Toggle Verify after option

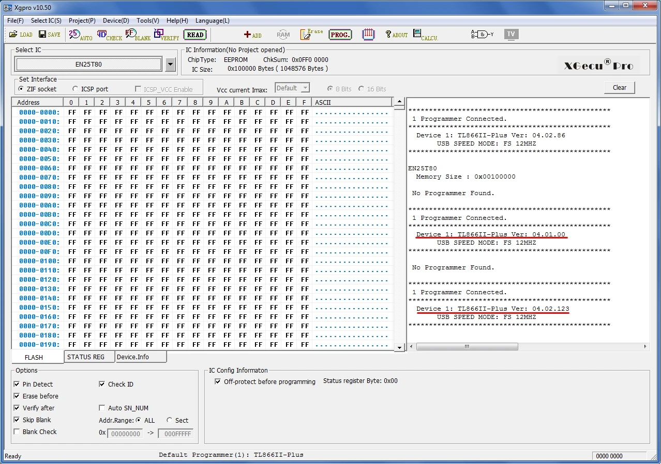click(x=34, y=408)
